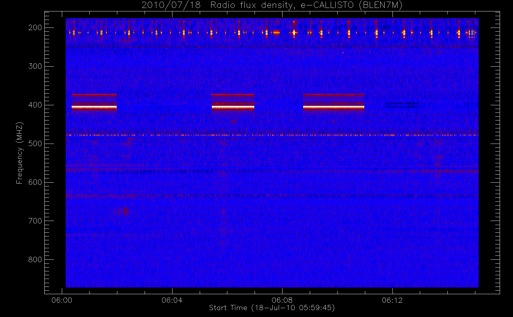513x317 pixels.
Task: Click the 06:04 time tick label
Action: point(172,300)
